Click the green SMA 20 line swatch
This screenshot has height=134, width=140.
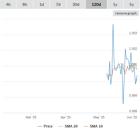point(61,126)
